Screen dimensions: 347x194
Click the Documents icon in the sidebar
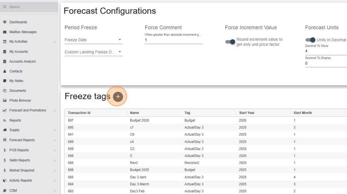click(x=5, y=91)
